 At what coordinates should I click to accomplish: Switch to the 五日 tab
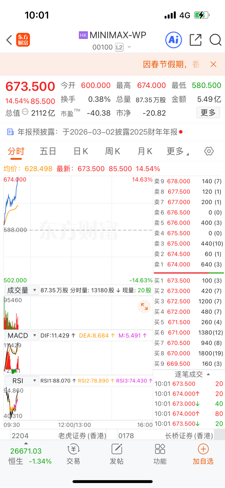point(48,151)
